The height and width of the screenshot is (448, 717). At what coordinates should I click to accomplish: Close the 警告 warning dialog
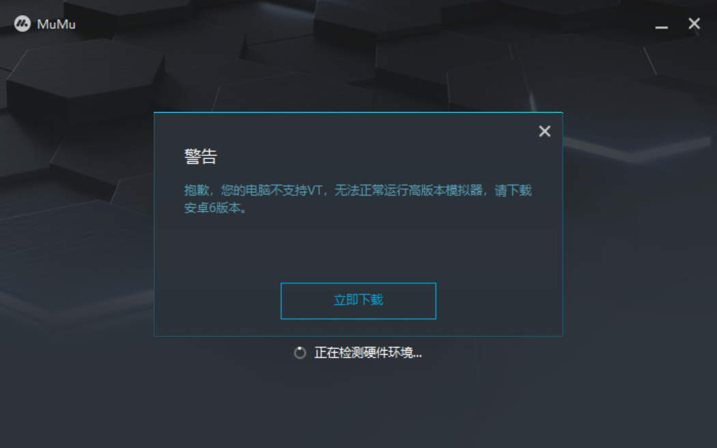[x=544, y=131]
